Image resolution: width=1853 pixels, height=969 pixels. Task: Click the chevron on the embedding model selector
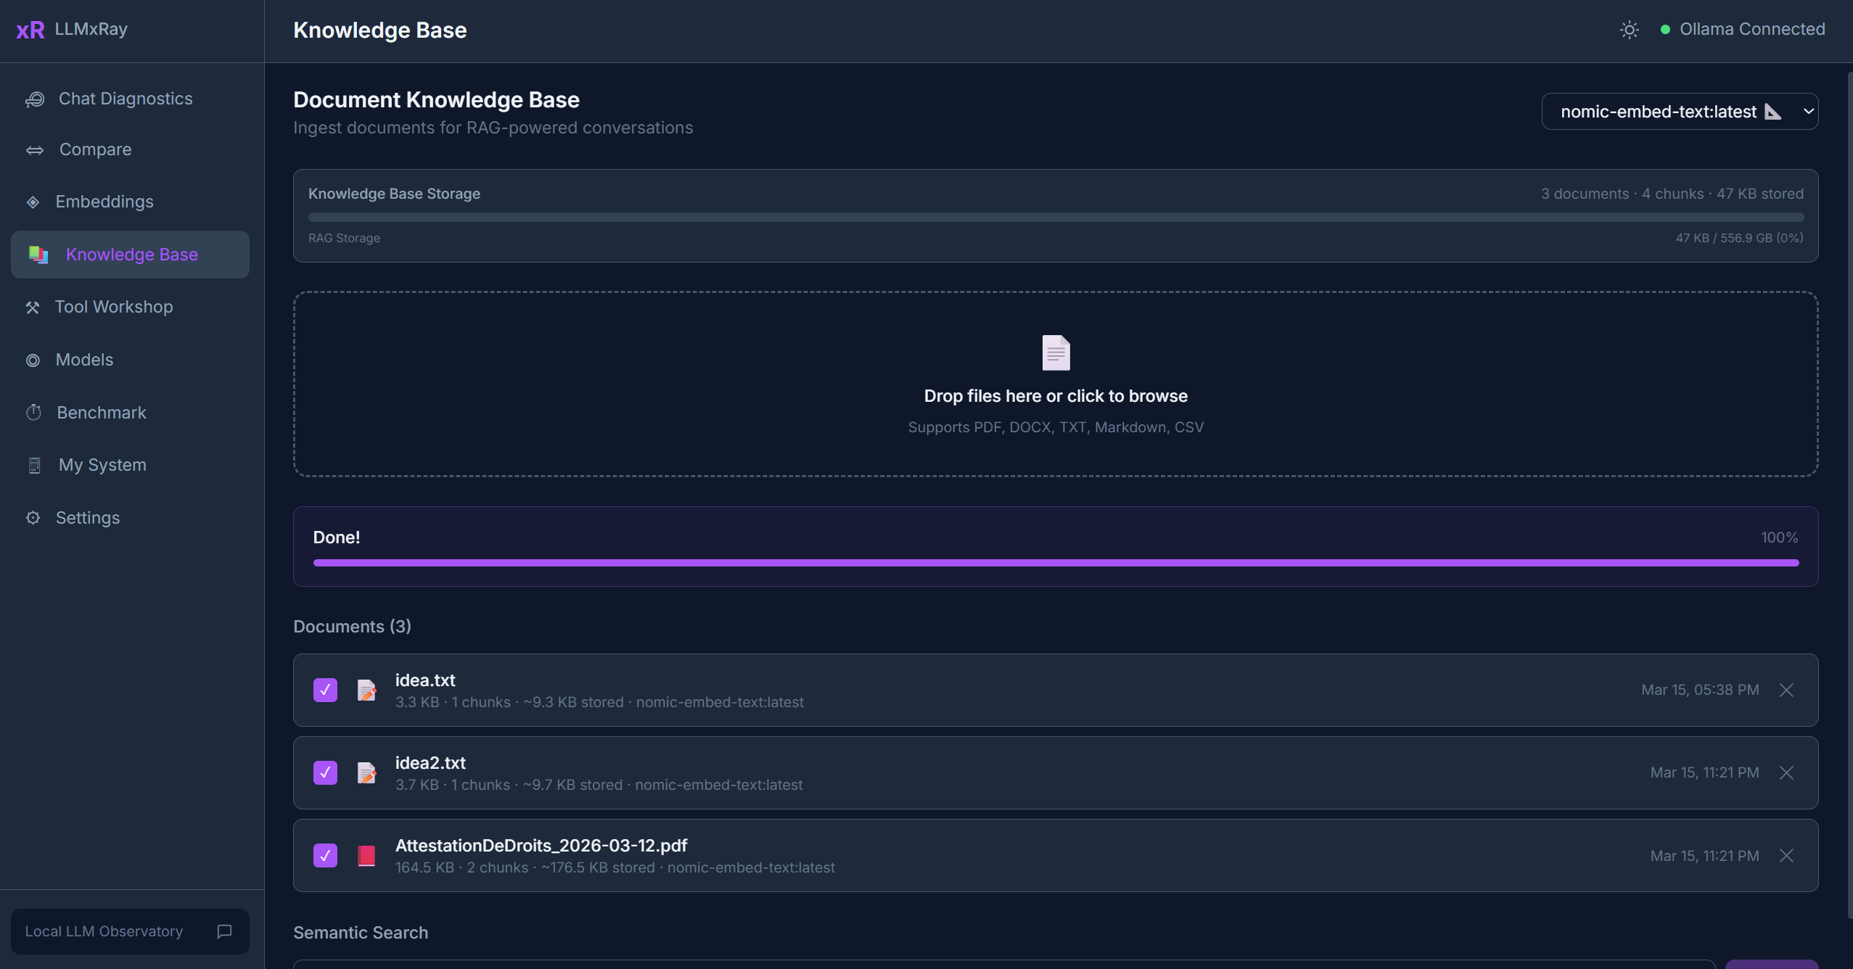click(x=1808, y=111)
